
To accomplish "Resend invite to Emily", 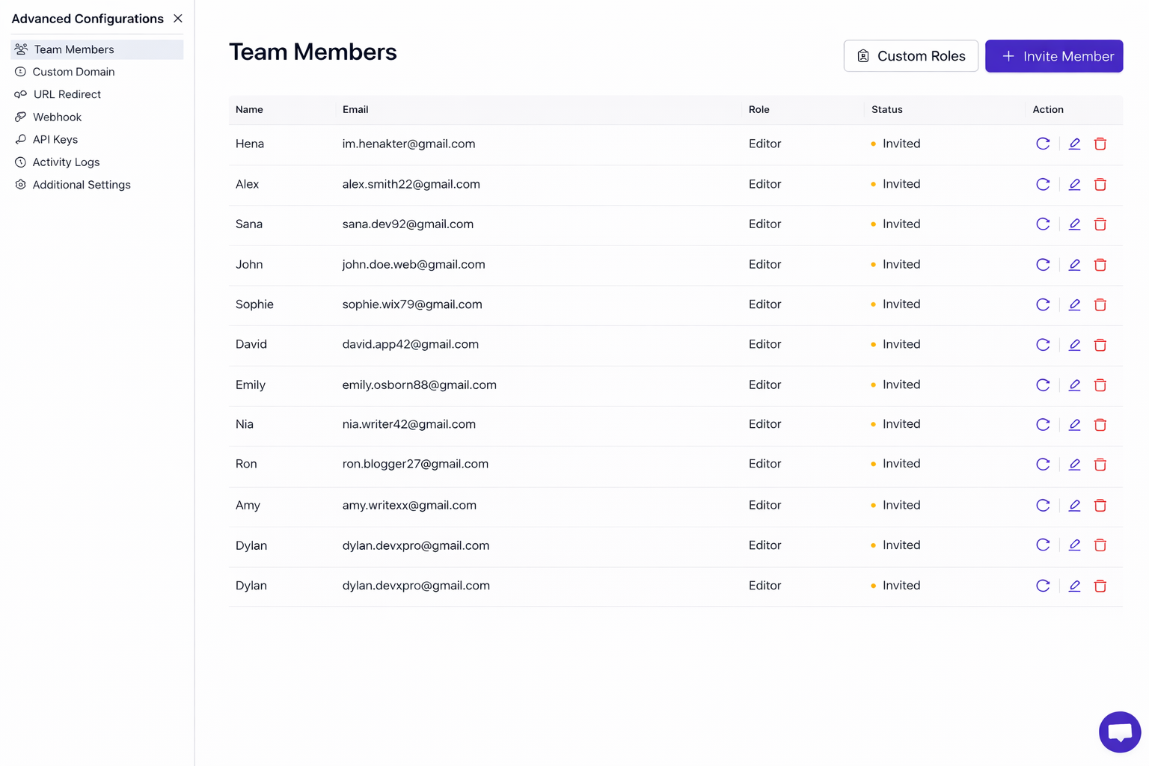I will (x=1043, y=385).
